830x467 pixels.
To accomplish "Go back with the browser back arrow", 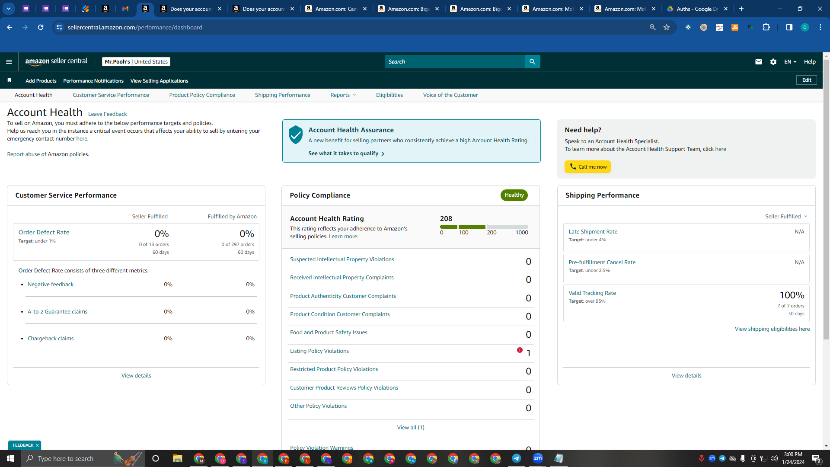I will 10,27.
